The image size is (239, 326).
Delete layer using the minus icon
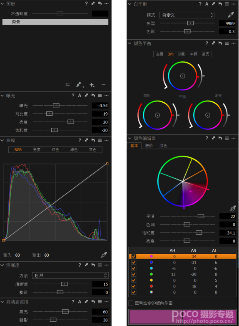[103, 85]
